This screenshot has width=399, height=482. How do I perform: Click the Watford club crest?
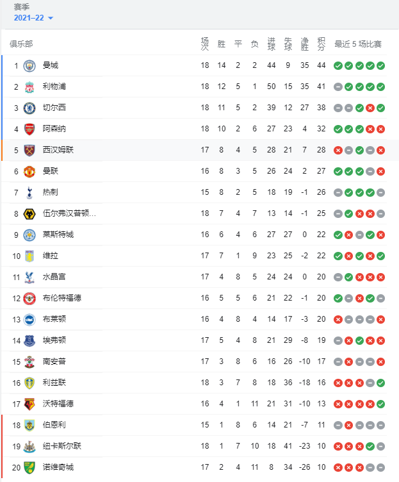[29, 404]
